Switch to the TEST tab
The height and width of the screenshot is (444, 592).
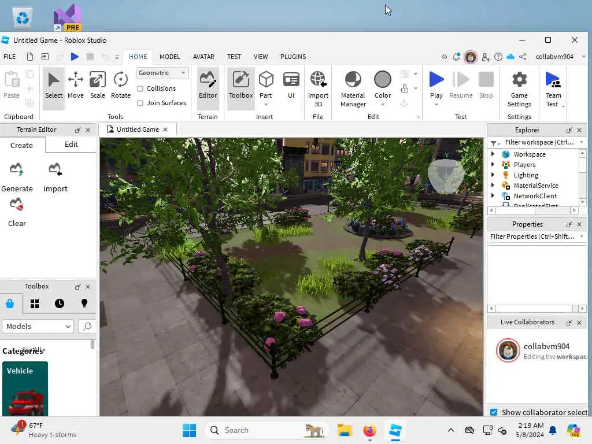[234, 57]
